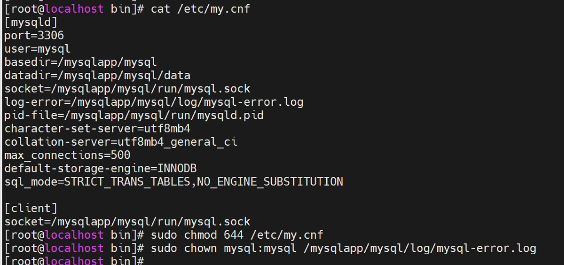
Task: Click the max_connections=500 line
Action: tap(67, 155)
